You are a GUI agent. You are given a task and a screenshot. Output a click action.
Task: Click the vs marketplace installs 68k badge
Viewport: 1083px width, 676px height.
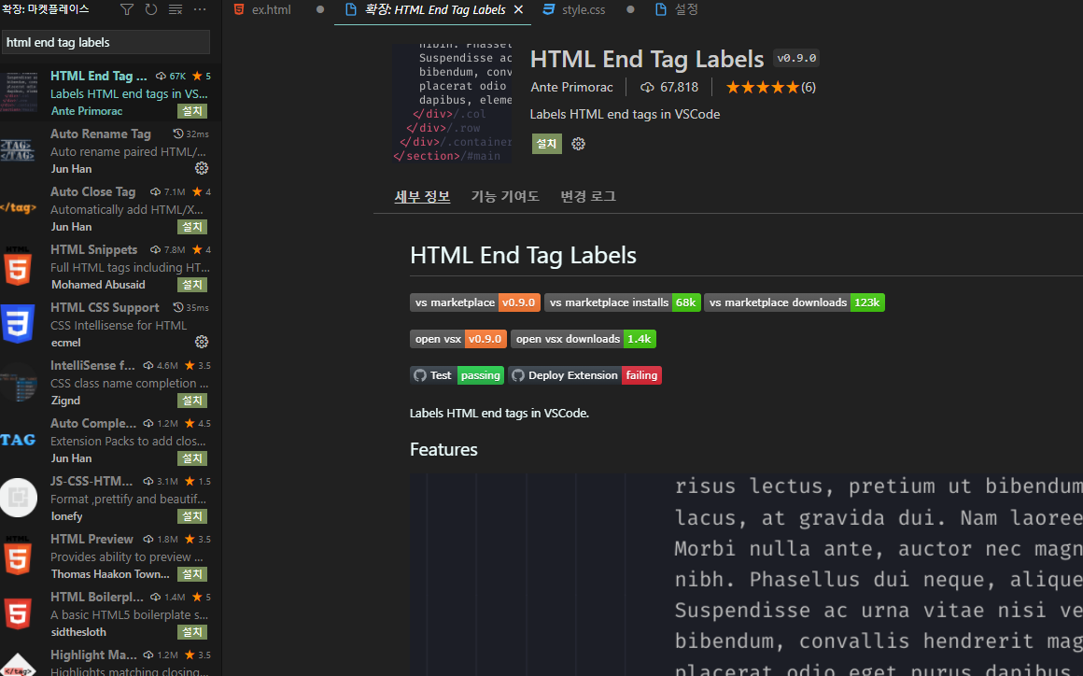(x=623, y=303)
